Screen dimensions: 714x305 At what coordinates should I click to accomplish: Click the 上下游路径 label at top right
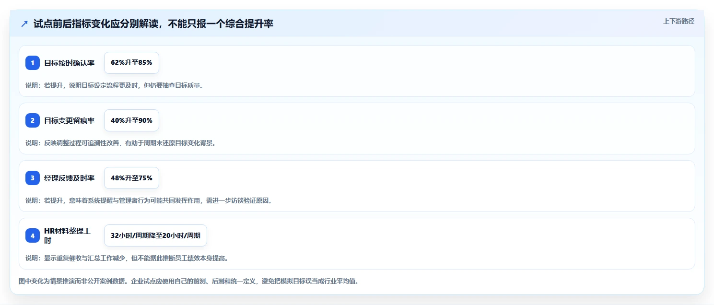coord(679,21)
